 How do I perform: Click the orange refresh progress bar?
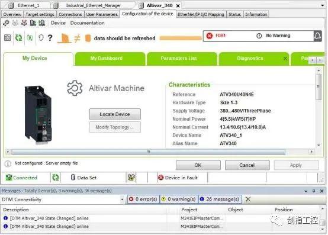[181, 38]
